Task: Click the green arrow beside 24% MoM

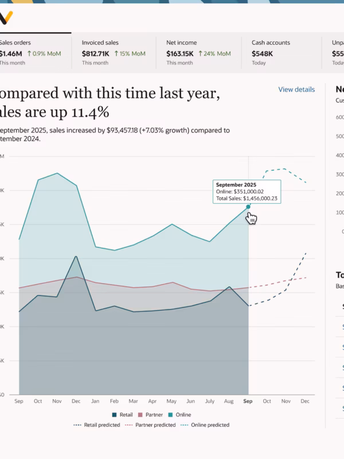Action: click(200, 53)
